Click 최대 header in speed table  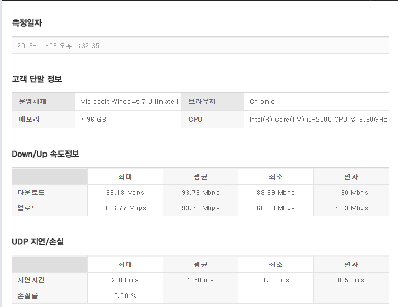[x=125, y=176]
